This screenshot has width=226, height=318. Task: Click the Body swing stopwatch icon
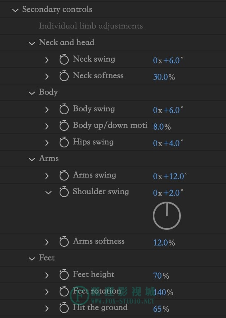click(64, 109)
